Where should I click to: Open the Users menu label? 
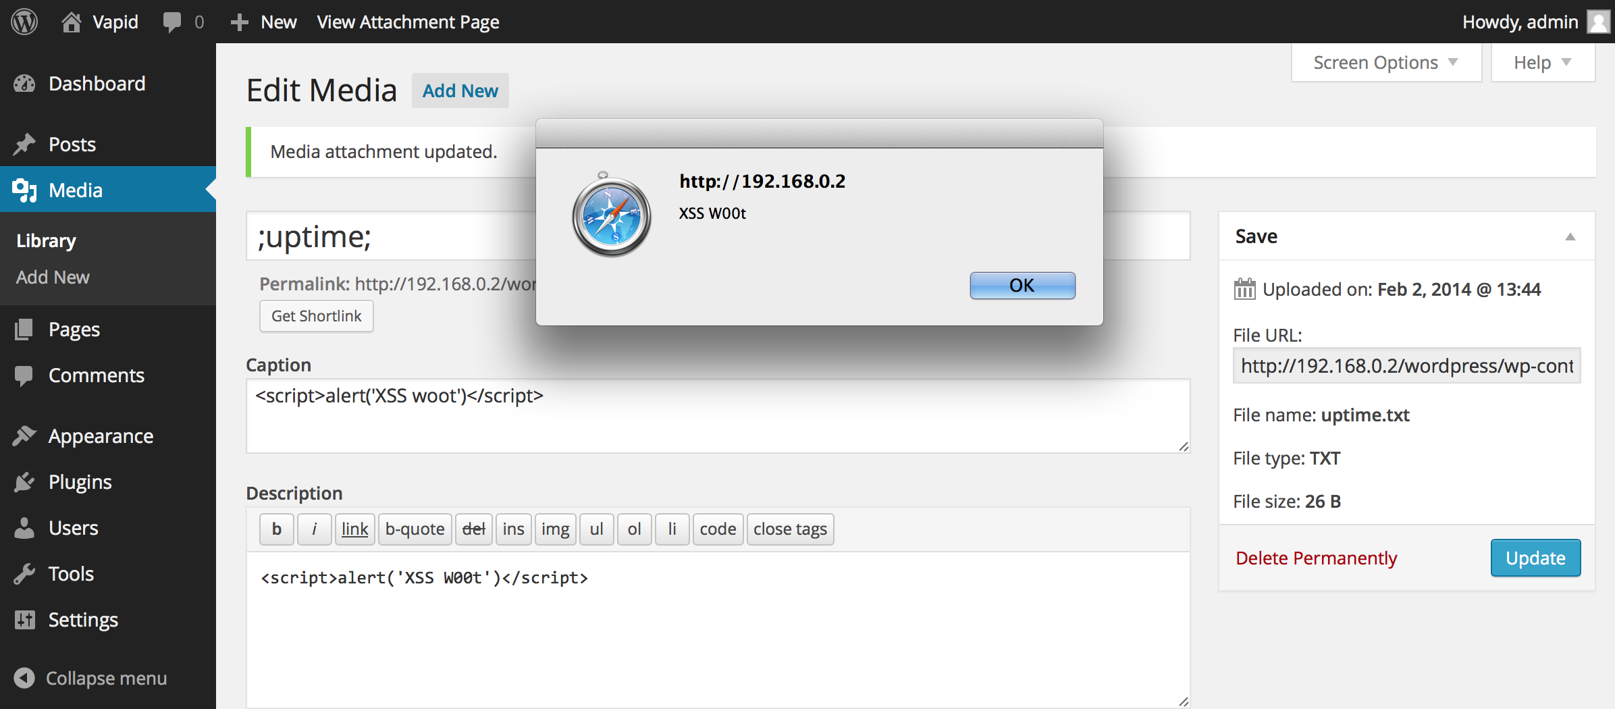[74, 528]
